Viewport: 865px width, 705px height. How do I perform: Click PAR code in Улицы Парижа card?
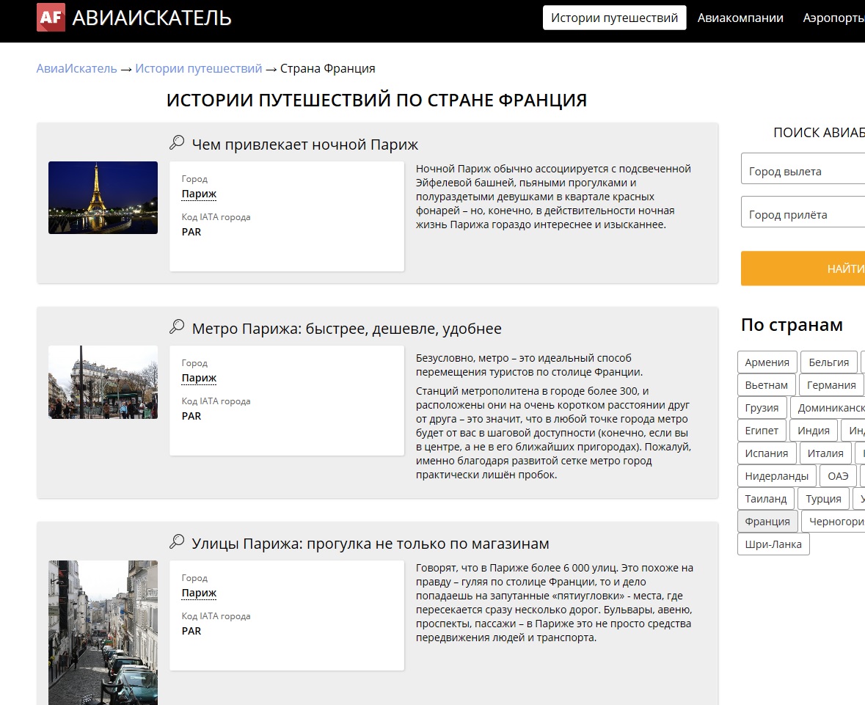[x=191, y=631]
